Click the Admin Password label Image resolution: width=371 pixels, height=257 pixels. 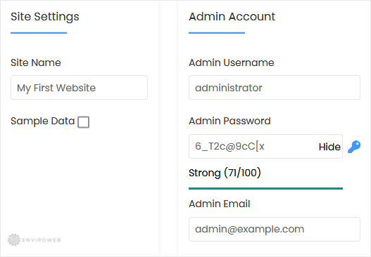[x=229, y=121]
